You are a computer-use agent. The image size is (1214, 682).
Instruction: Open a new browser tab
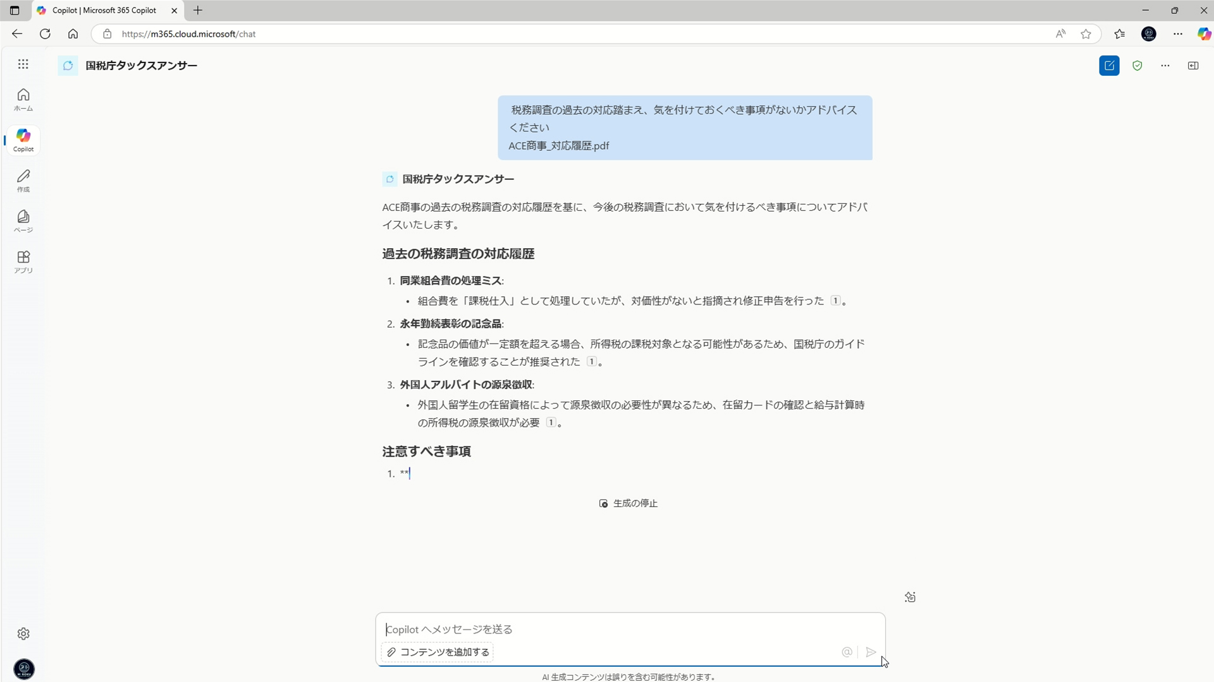[198, 10]
